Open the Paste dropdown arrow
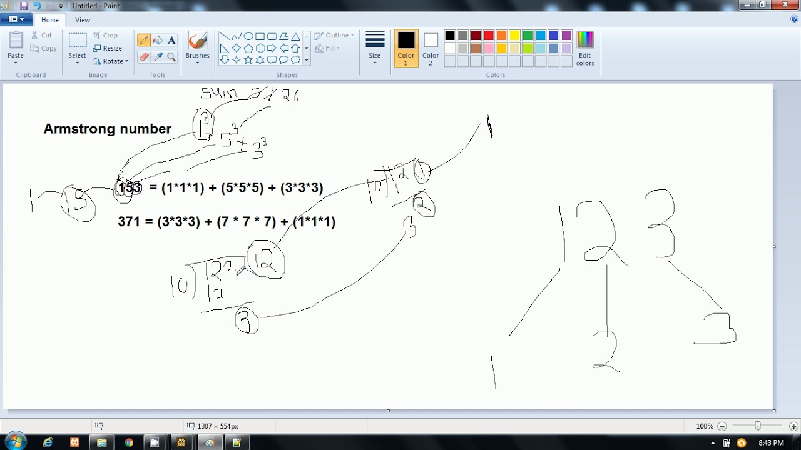Image resolution: width=801 pixels, height=450 pixels. click(16, 62)
